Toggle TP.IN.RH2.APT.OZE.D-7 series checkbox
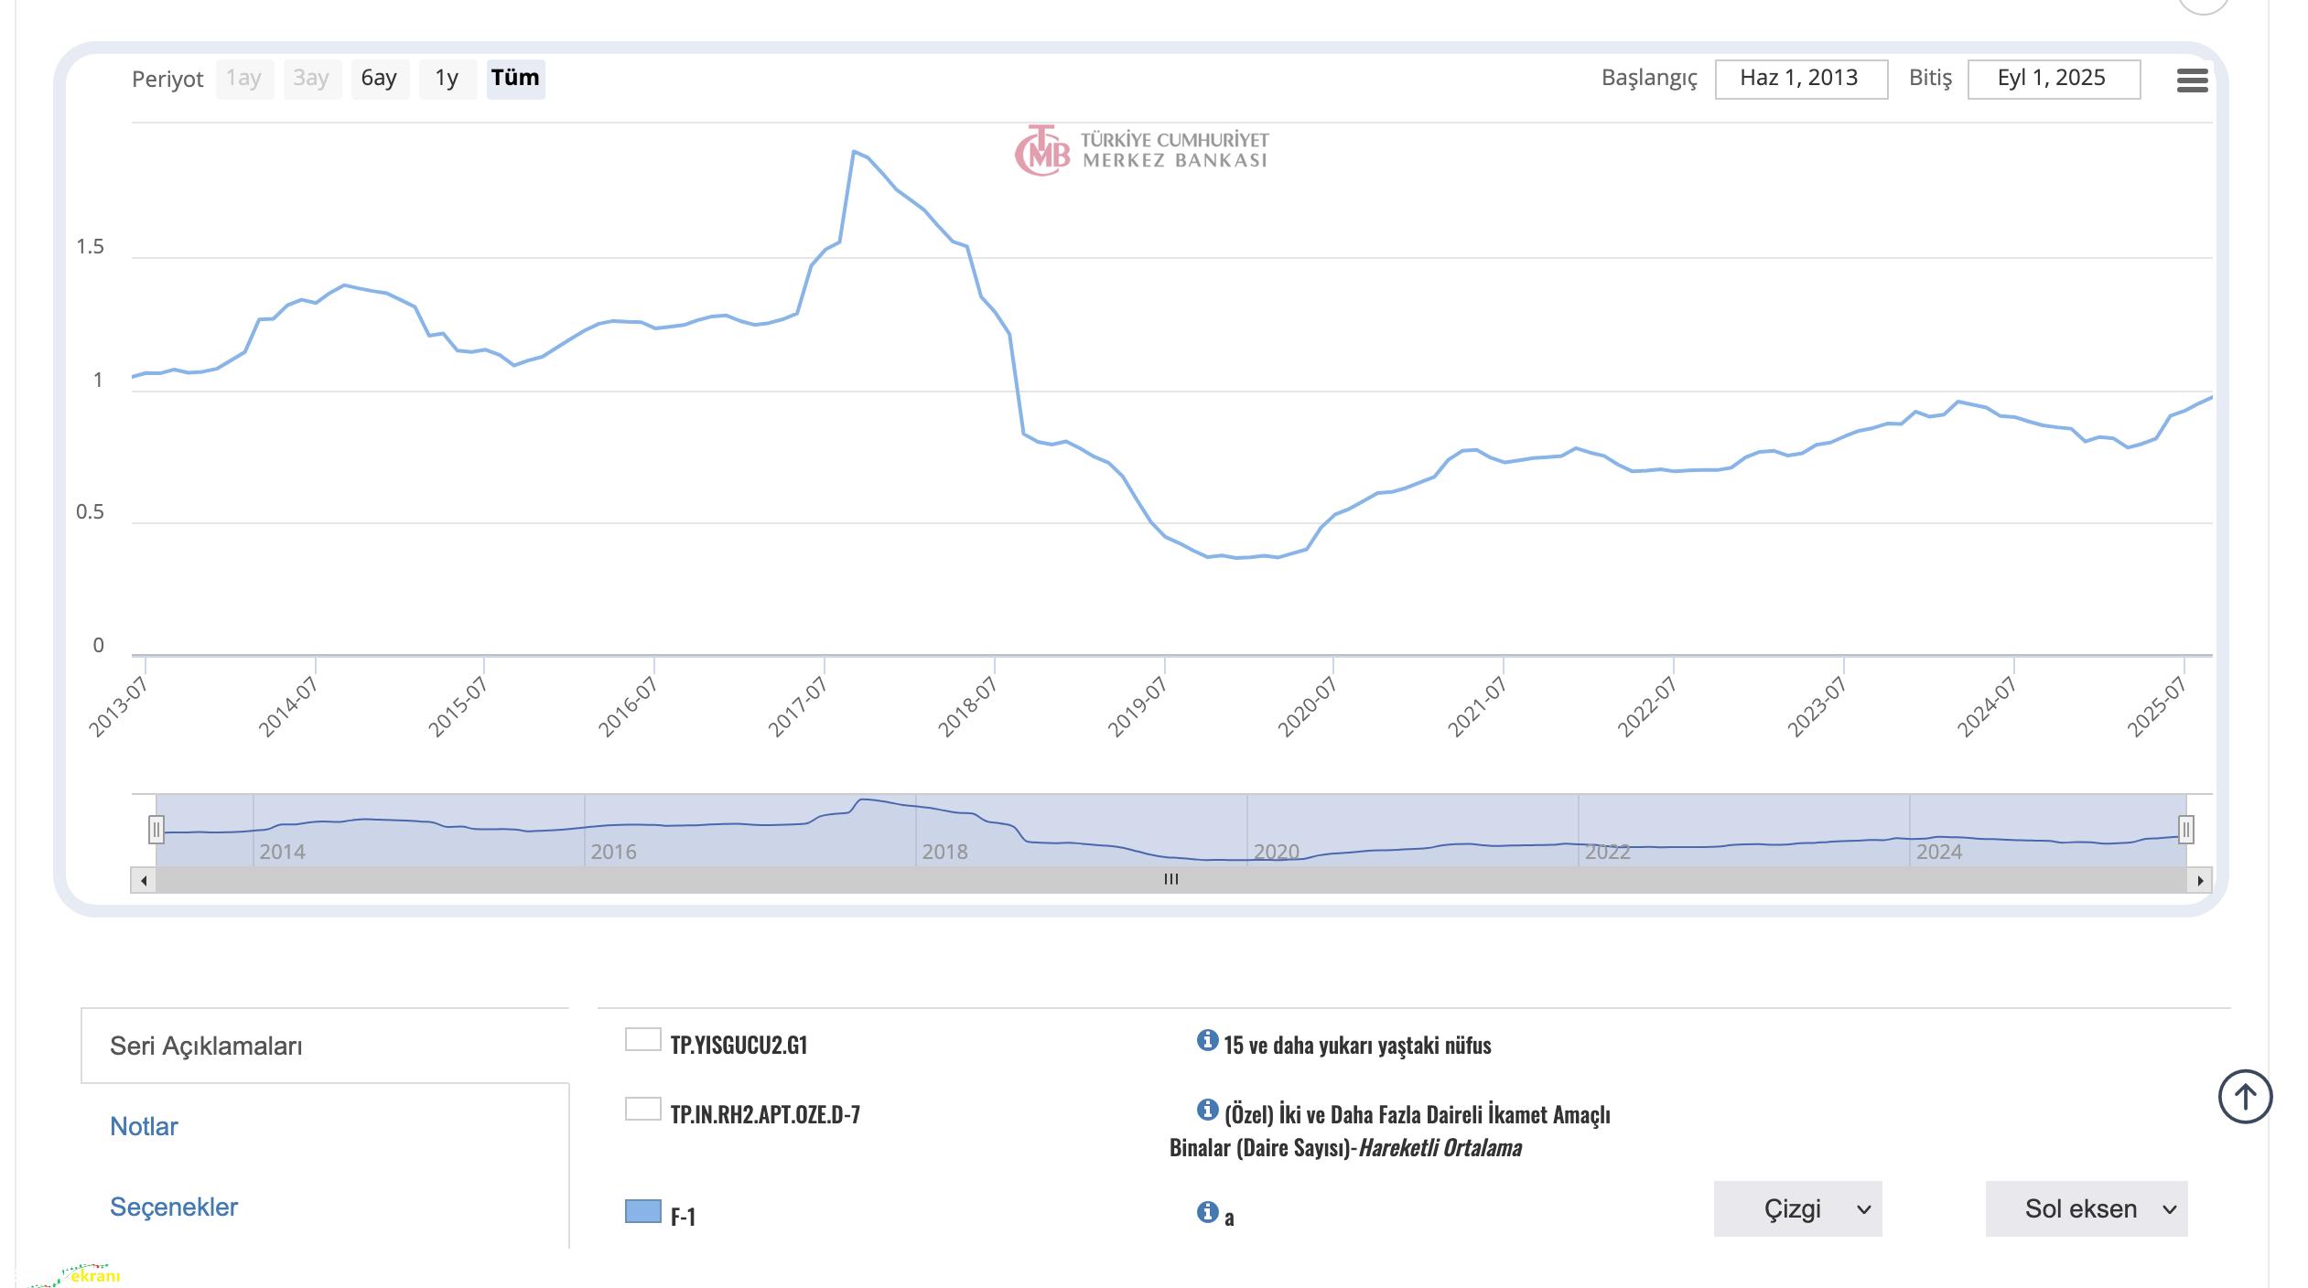This screenshot has height=1288, width=2308. coord(642,1109)
